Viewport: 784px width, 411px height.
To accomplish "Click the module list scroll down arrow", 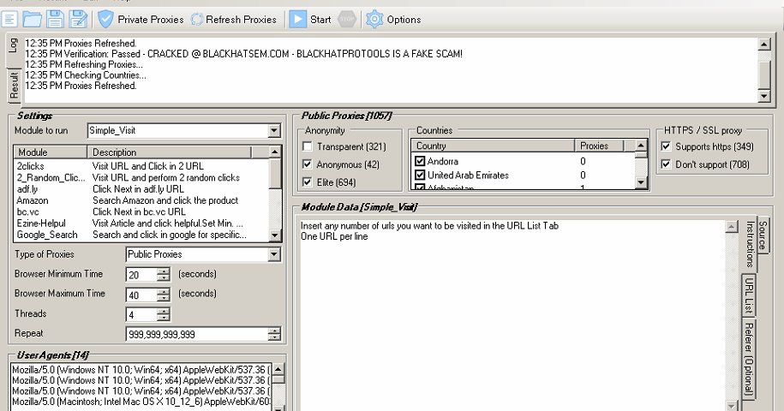I will (275, 235).
